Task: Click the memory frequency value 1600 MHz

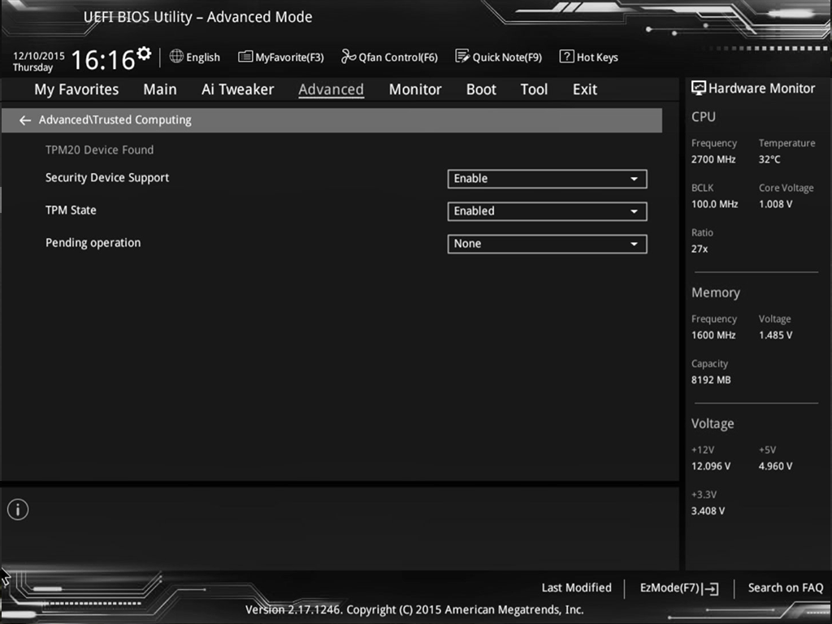Action: pyautogui.click(x=713, y=336)
